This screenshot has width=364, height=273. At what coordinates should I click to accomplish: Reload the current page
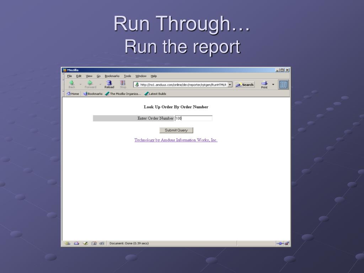[109, 84]
